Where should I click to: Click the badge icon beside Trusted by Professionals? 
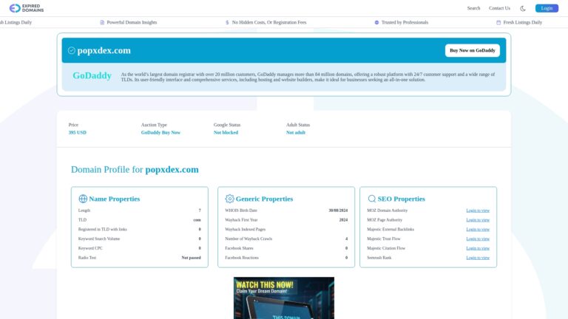coord(376,23)
